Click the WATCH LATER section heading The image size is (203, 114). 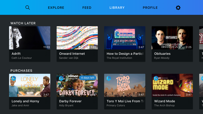[x=23, y=23]
